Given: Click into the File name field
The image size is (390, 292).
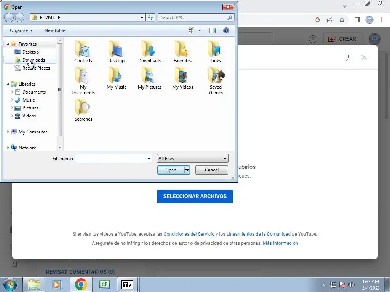Looking at the screenshot, I should pos(111,159).
